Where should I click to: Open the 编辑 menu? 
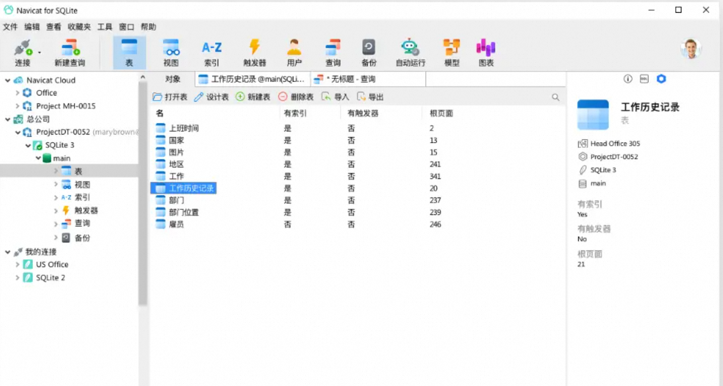[x=32, y=27]
